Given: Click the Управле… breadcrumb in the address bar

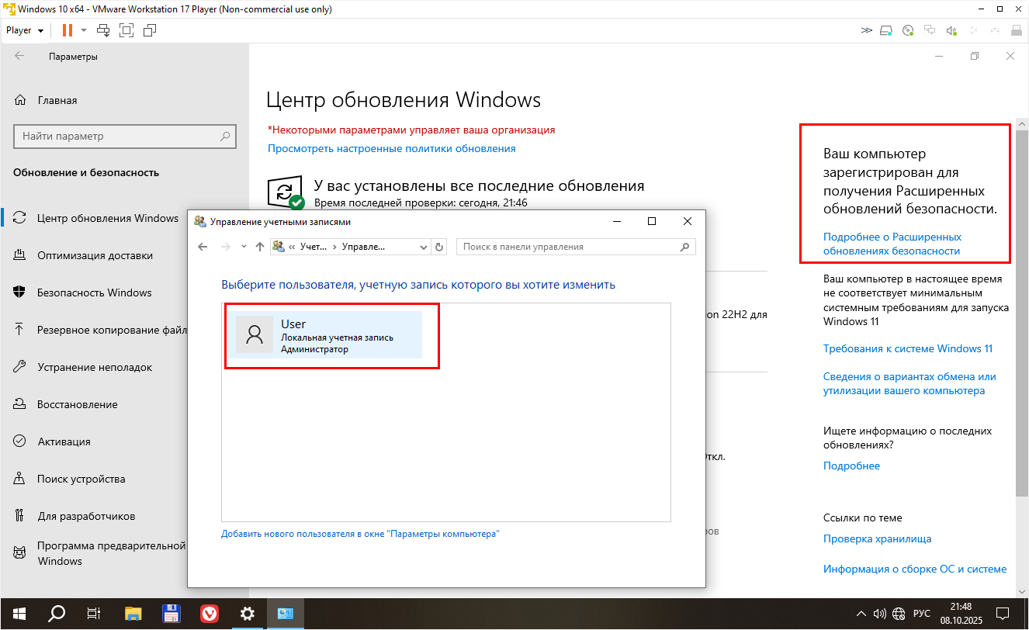Looking at the screenshot, I should tap(363, 247).
